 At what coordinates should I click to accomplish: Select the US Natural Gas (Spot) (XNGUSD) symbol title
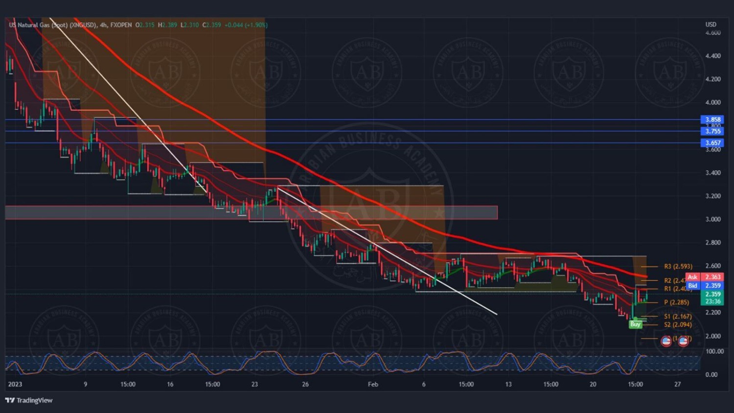pos(53,25)
